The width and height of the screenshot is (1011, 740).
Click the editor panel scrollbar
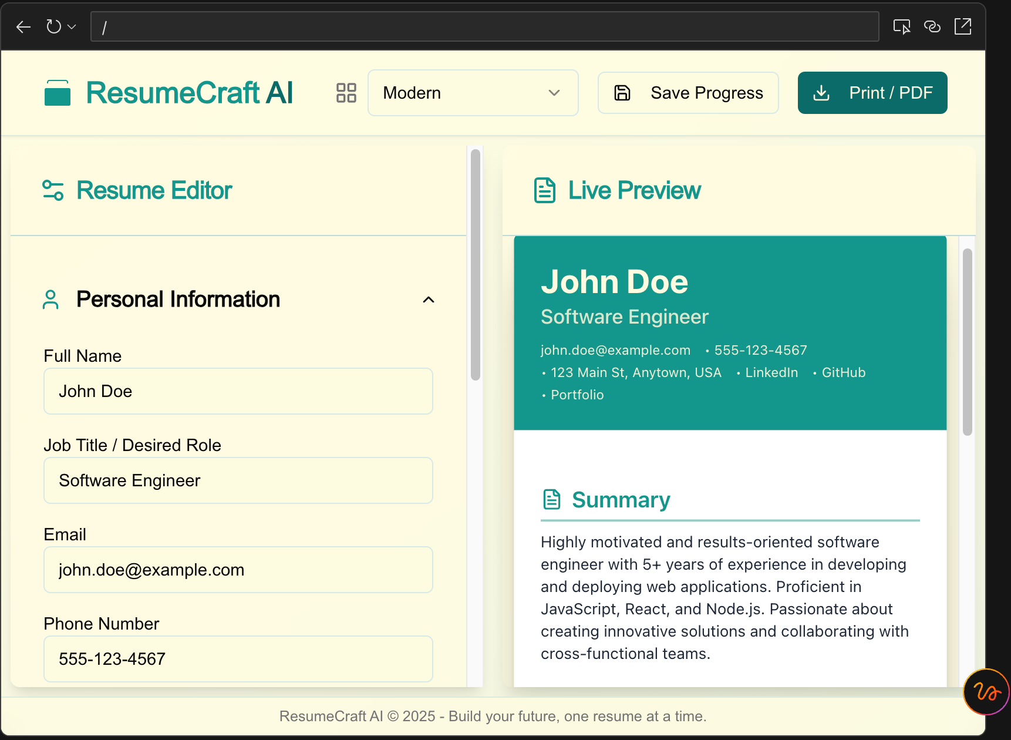(476, 264)
